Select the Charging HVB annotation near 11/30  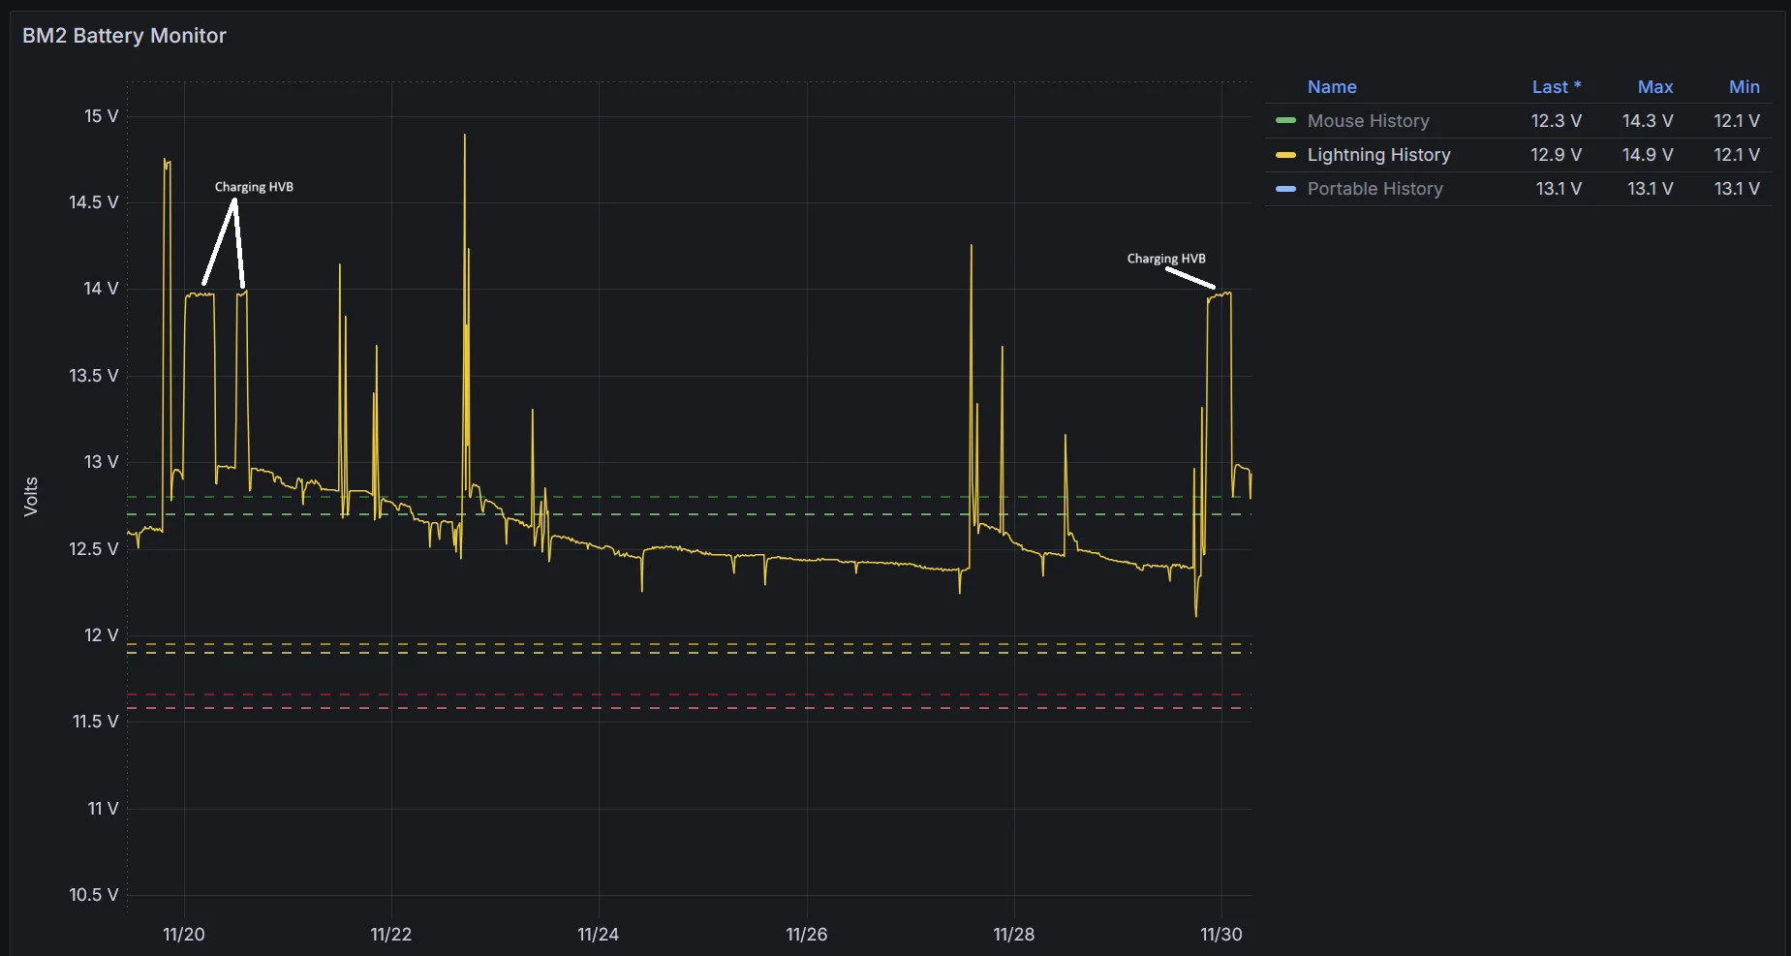[1165, 259]
